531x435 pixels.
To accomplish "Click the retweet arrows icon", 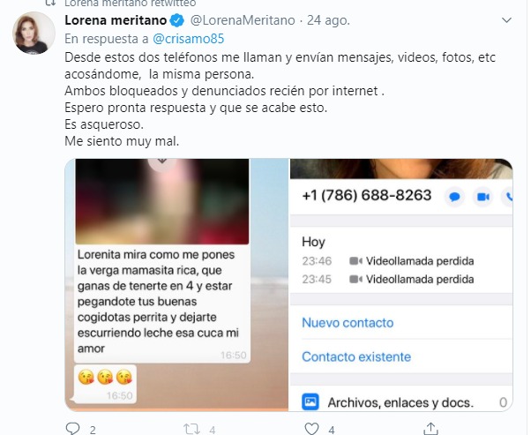I will coord(191,429).
